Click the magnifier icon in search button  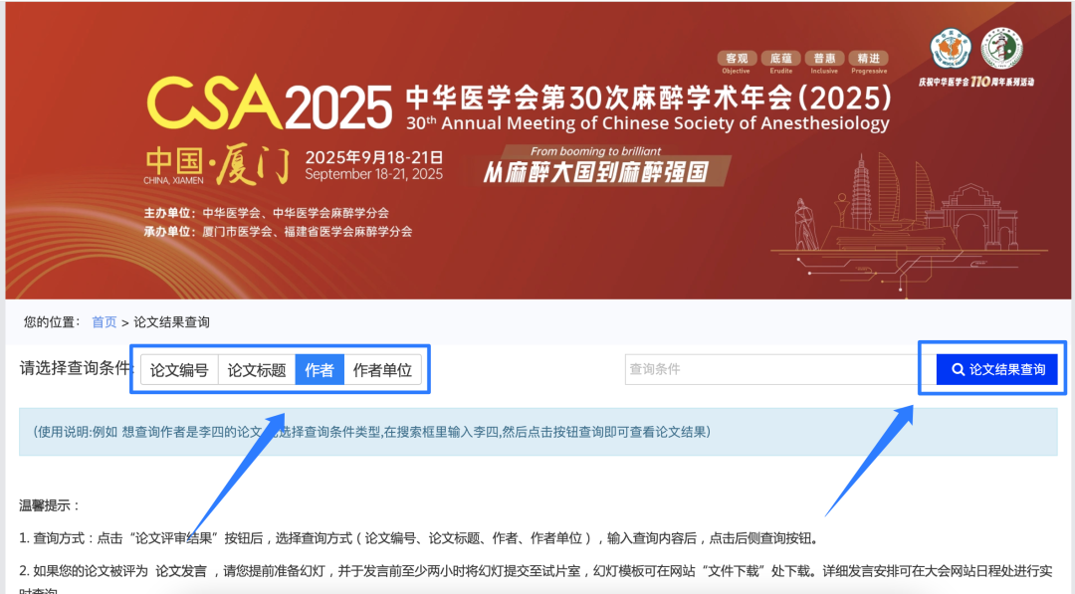[x=958, y=370]
